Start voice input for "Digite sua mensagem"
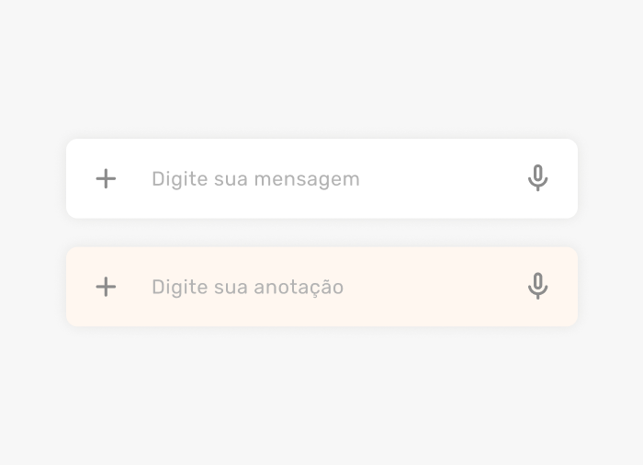The height and width of the screenshot is (465, 643). coord(538,177)
